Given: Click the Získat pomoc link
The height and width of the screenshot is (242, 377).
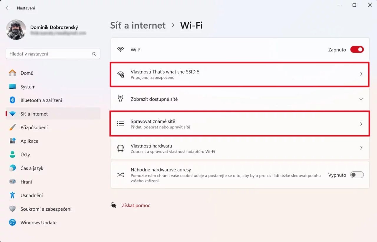Looking at the screenshot, I should [x=136, y=205].
